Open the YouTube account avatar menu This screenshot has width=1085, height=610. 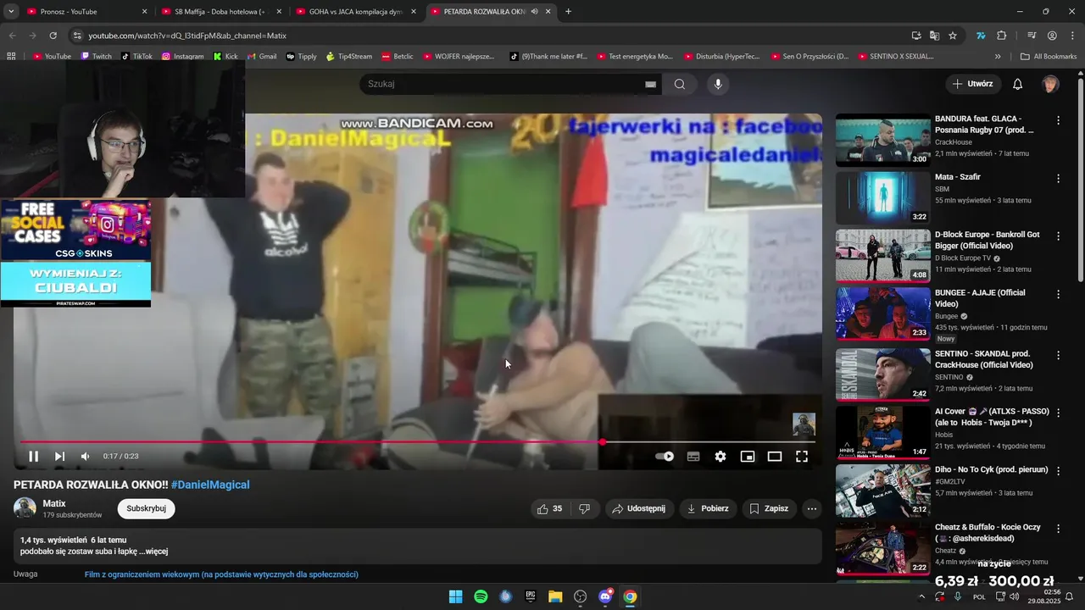click(x=1050, y=84)
